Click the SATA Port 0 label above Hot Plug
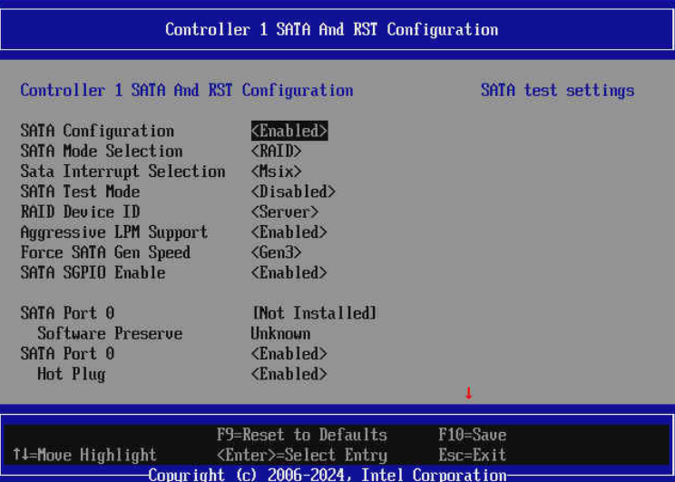This screenshot has width=675, height=482. (67, 354)
